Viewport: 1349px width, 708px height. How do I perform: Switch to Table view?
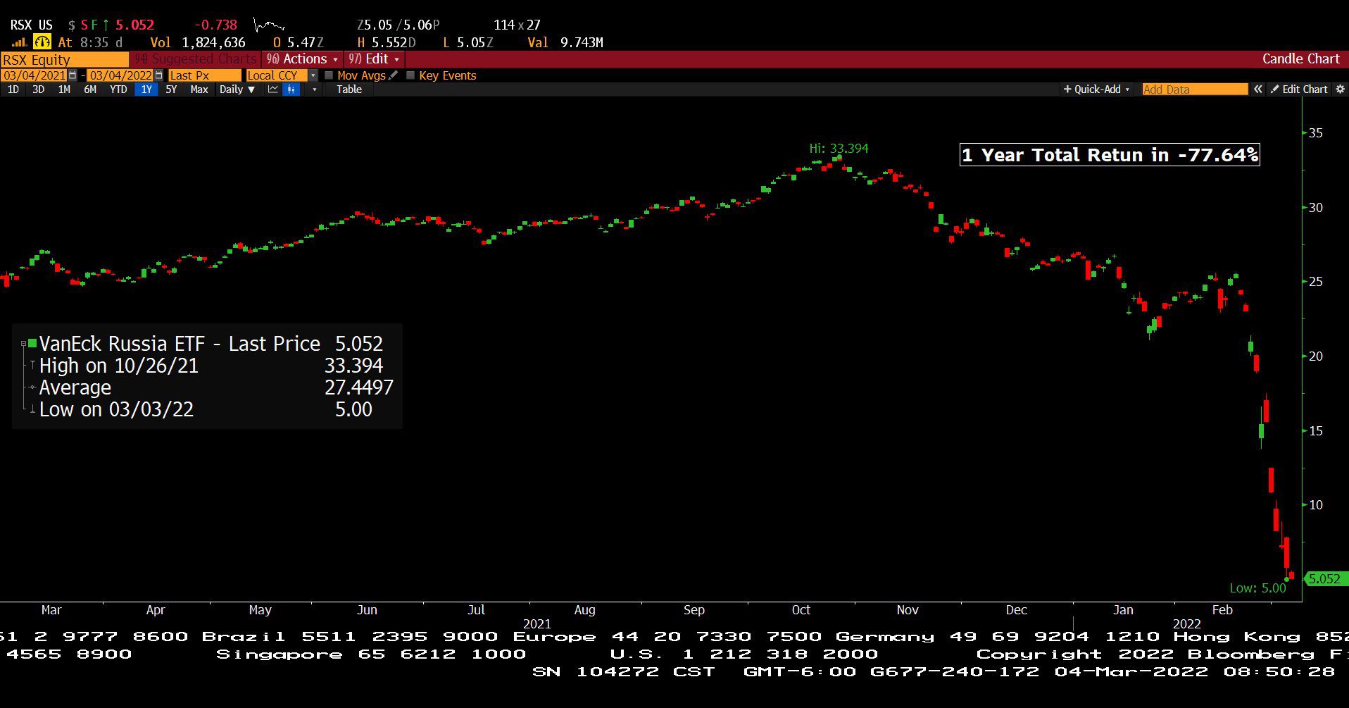(x=349, y=89)
